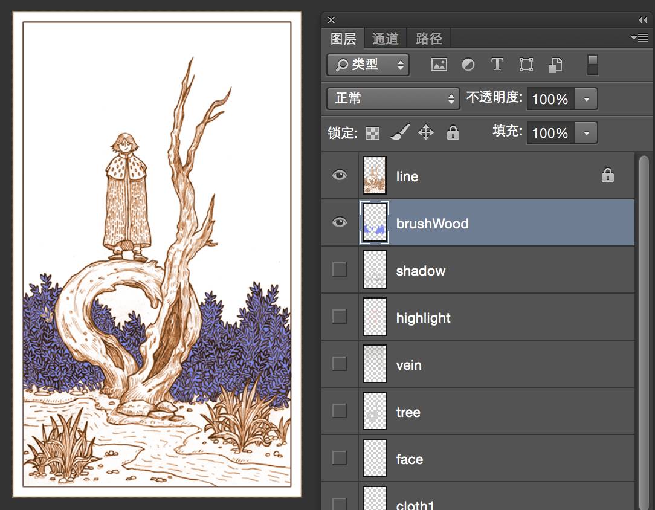655x510 pixels.
Task: Open the 不透明度 opacity slider arrow
Action: (587, 99)
